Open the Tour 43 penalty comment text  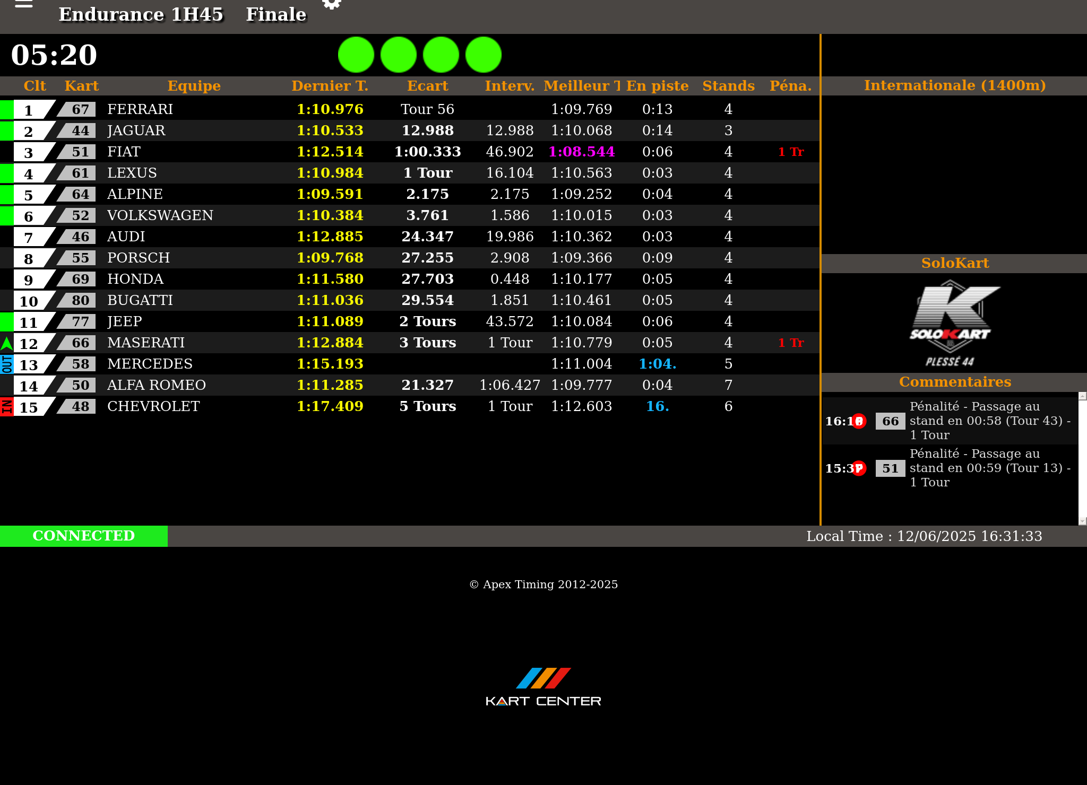(990, 421)
